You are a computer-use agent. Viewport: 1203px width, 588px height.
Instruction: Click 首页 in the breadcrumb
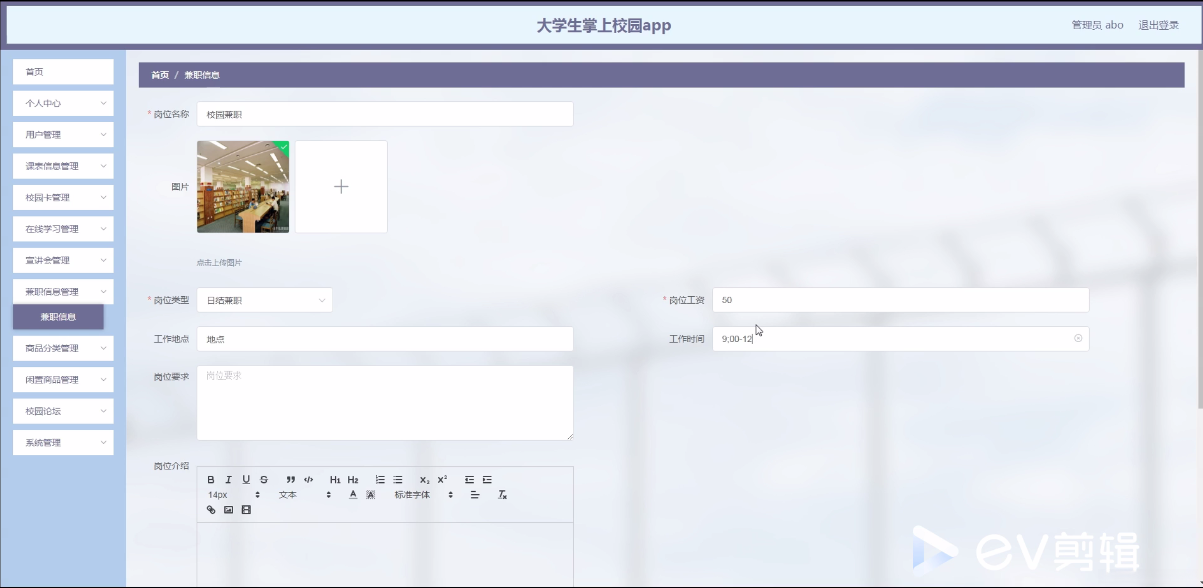[x=159, y=75]
